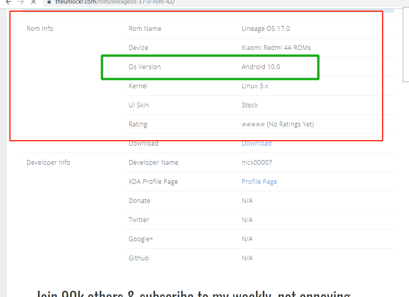
Task: Select the 'Rom Info' section label
Action: point(40,29)
